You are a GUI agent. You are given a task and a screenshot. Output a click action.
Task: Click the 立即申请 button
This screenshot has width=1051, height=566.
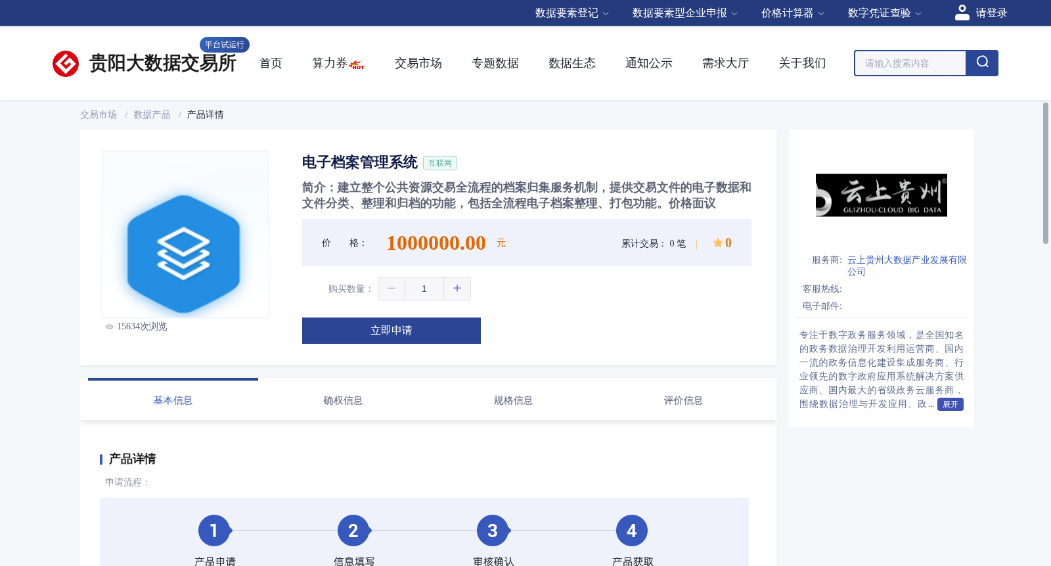pos(391,331)
